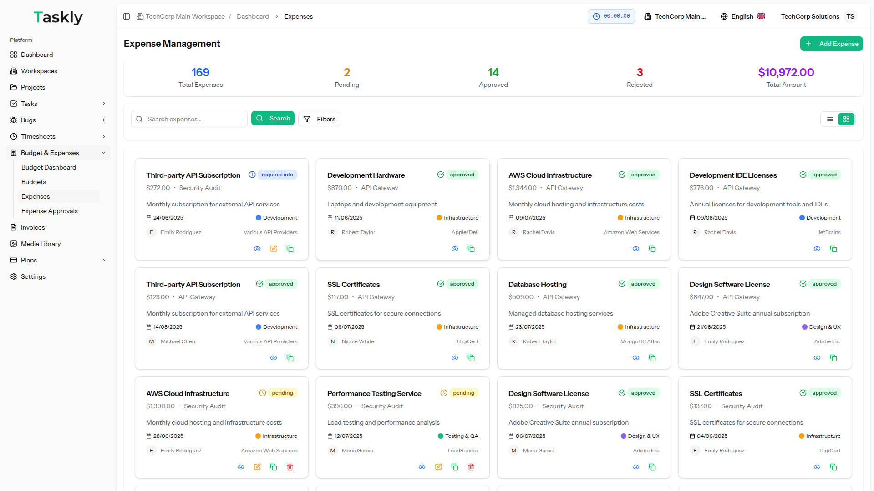Go to Budget Dashboard page

click(x=49, y=167)
